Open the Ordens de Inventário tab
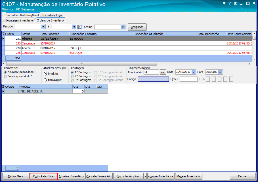This screenshot has width=258, height=182. [x=50, y=20]
